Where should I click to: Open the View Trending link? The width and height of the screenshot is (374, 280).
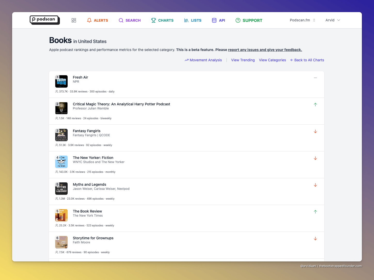(x=243, y=60)
